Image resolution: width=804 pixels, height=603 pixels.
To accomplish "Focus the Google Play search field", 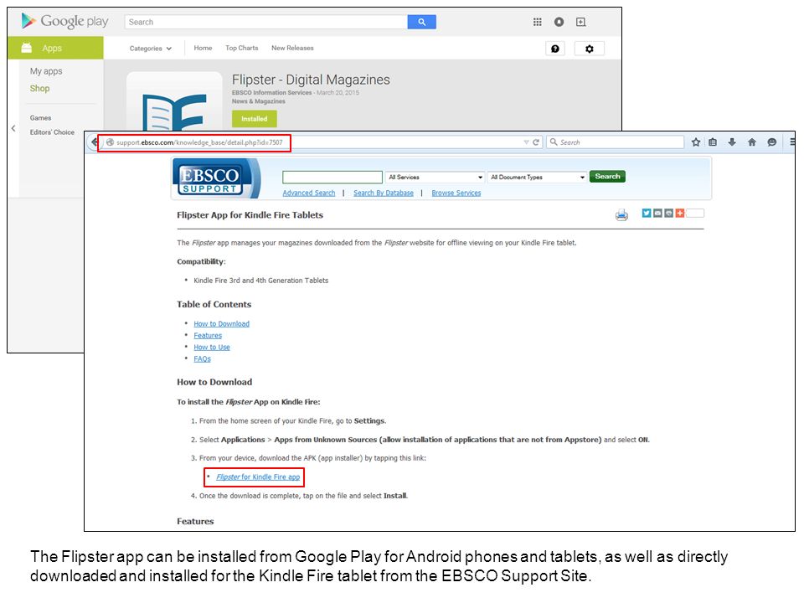I will [266, 22].
